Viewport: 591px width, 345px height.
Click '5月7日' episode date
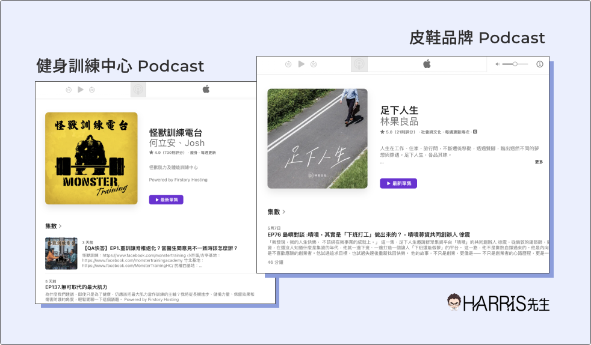click(274, 228)
